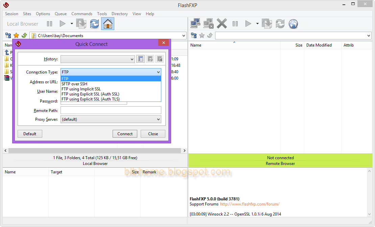Close Quick Connect dialog with red X

(x=164, y=43)
